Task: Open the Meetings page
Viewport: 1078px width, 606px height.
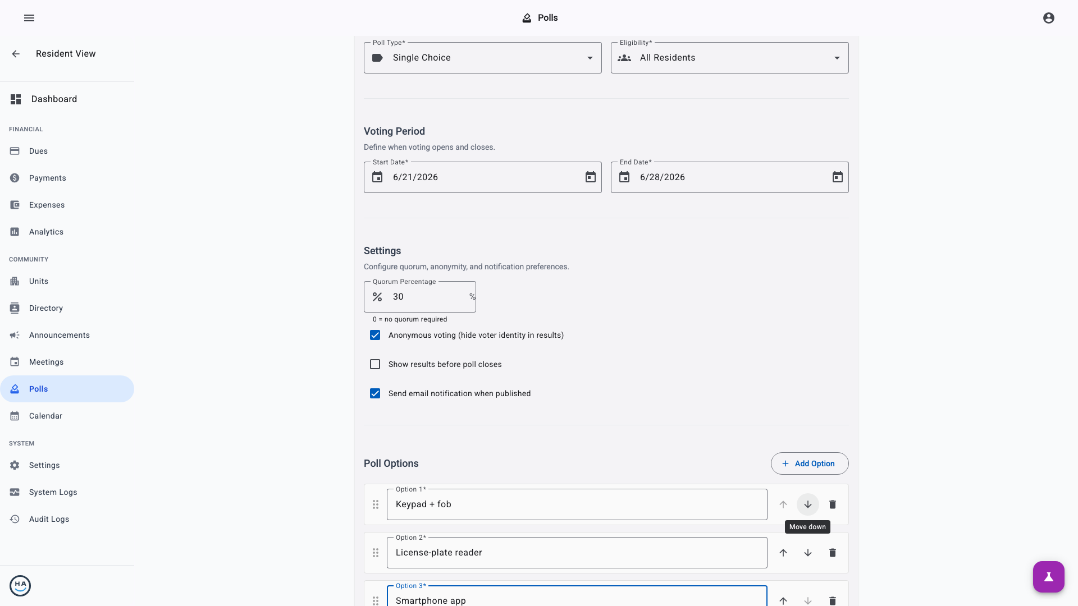Action: click(x=67, y=362)
